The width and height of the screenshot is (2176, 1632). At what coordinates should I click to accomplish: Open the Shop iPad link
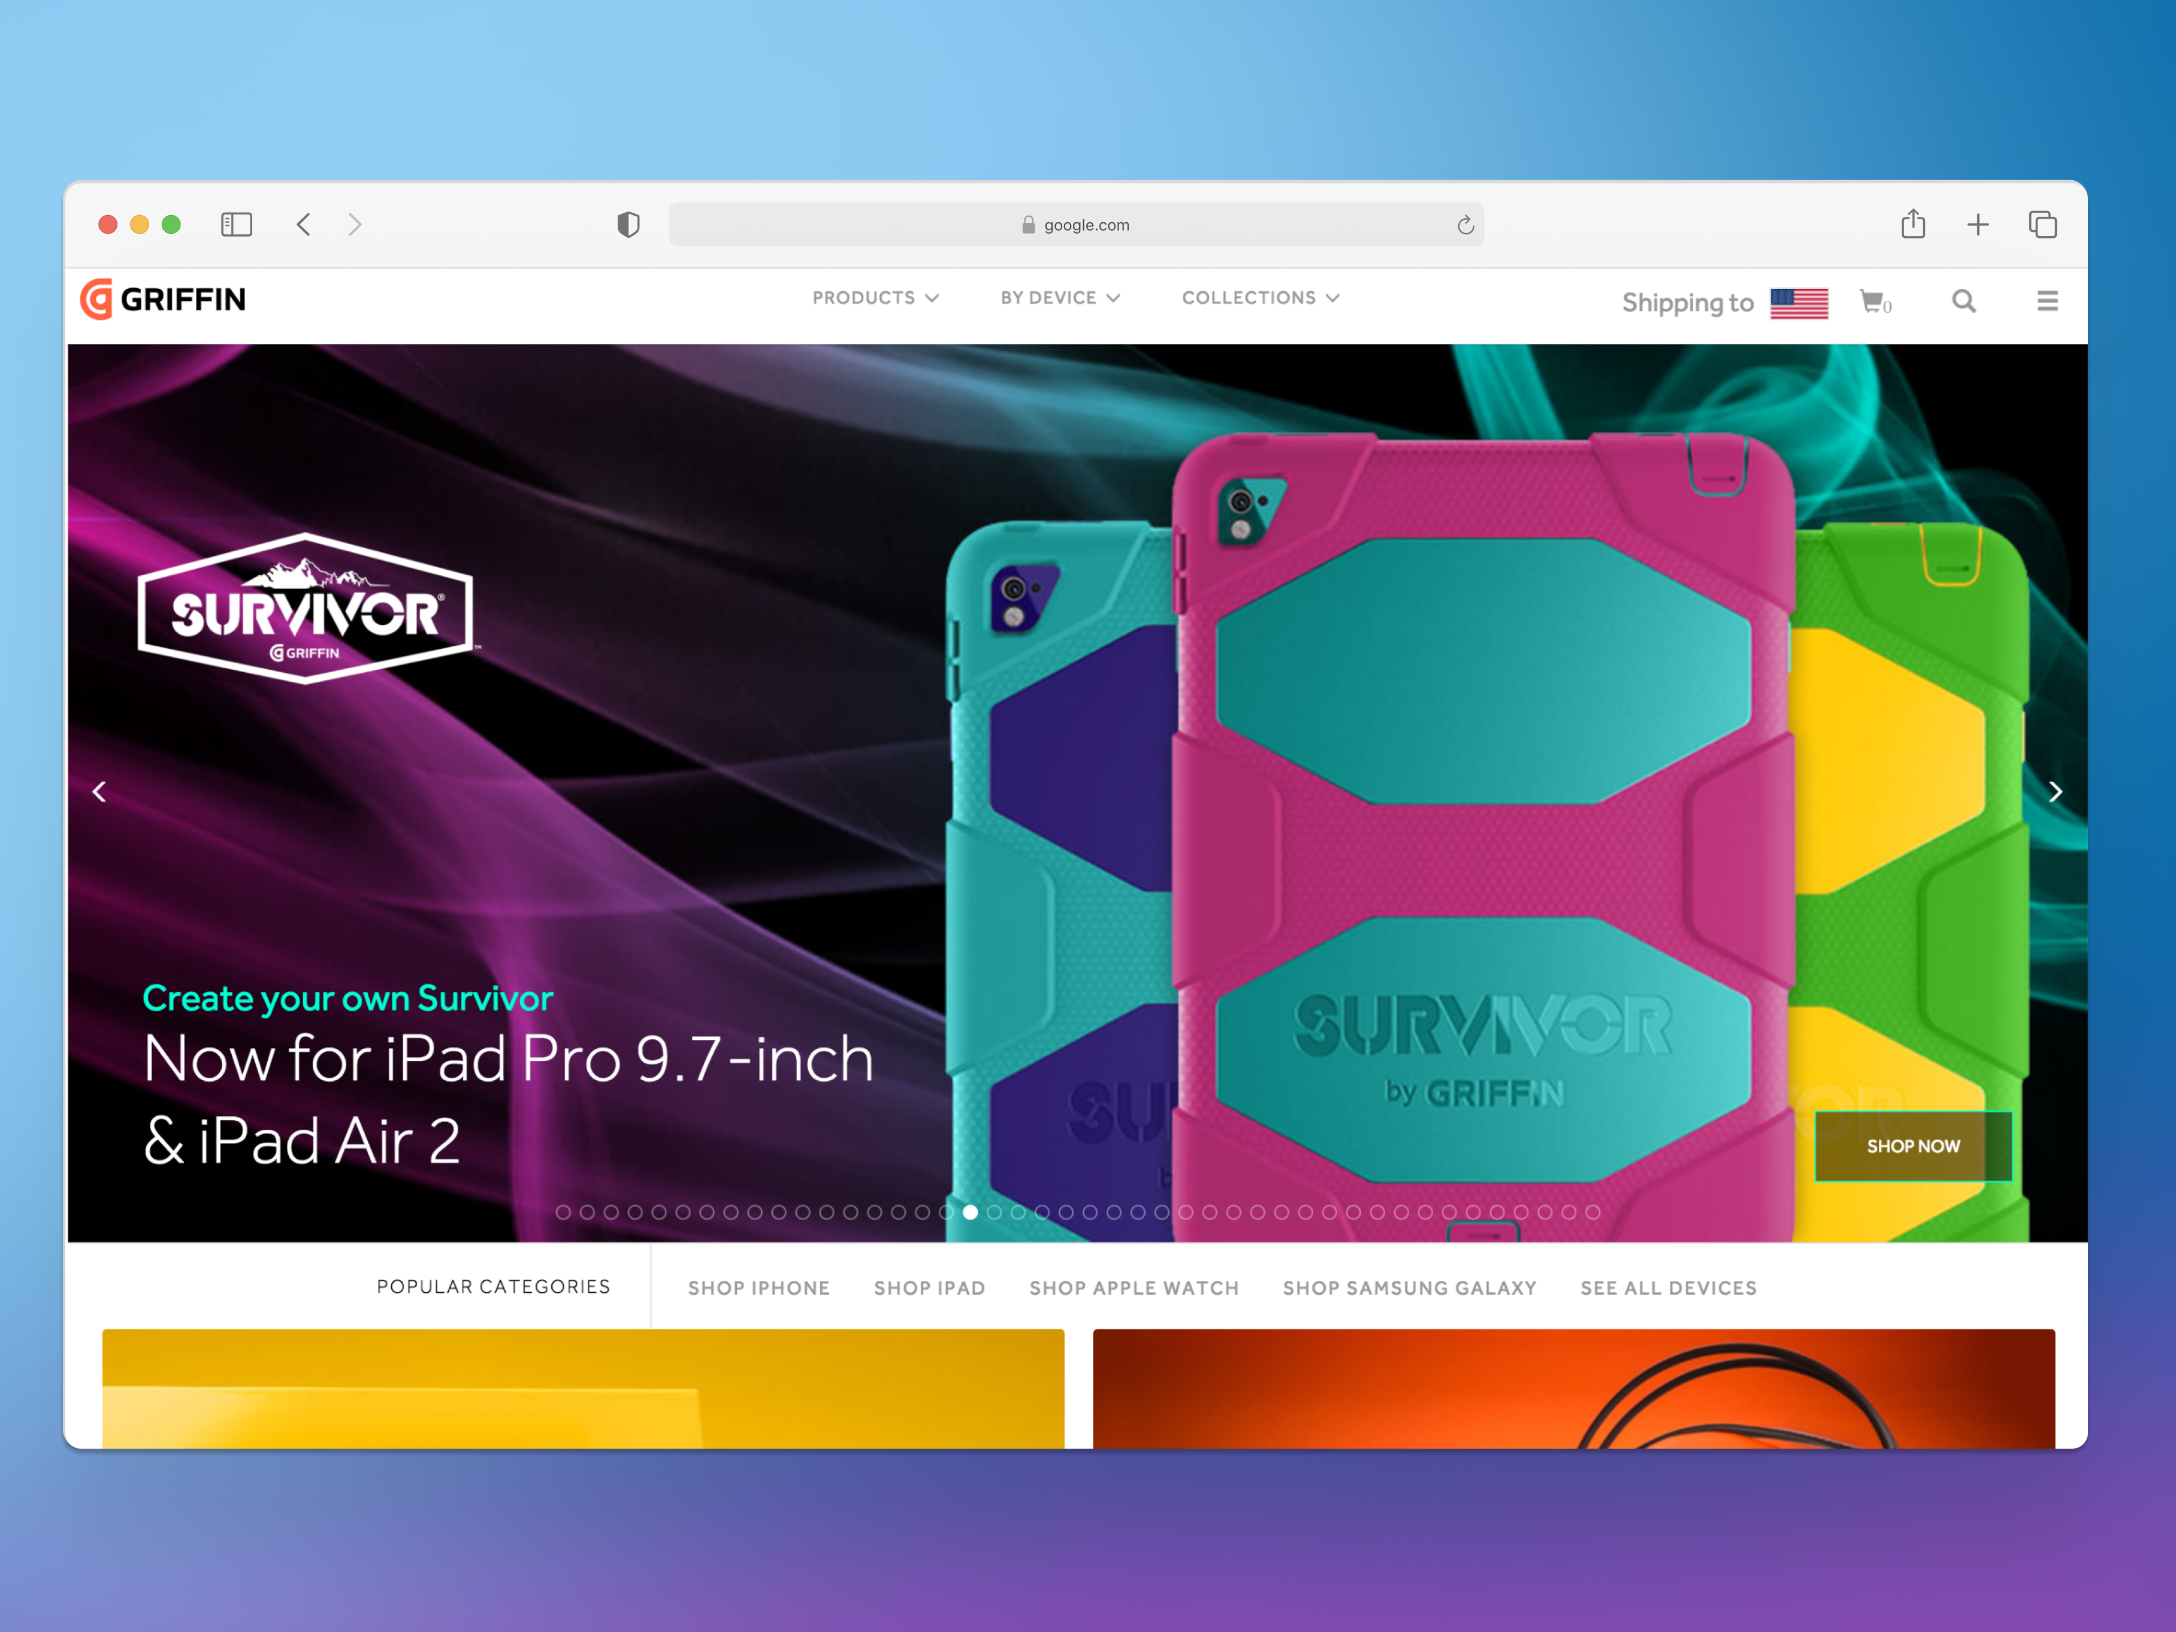coord(929,1288)
